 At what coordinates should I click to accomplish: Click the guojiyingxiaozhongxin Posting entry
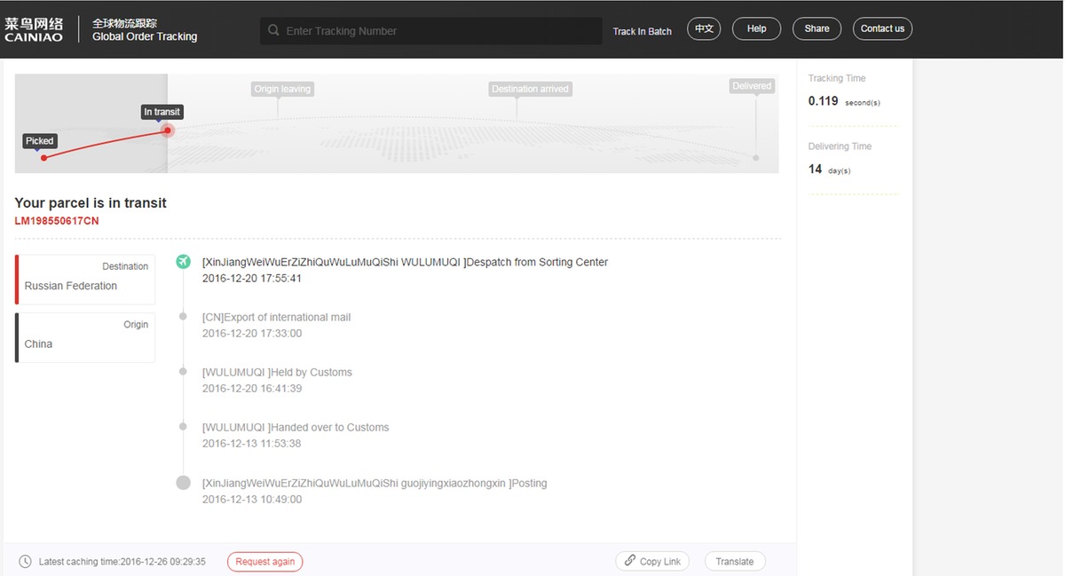coord(375,491)
